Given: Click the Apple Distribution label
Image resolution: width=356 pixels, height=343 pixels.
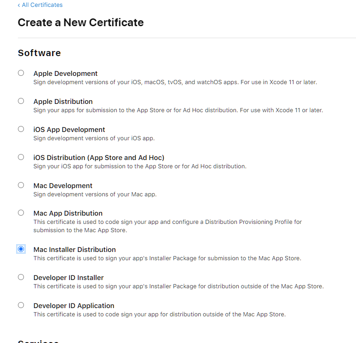Looking at the screenshot, I should point(63,102).
